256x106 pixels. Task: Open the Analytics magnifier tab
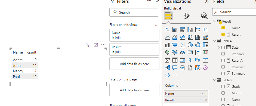pyautogui.click(x=204, y=16)
